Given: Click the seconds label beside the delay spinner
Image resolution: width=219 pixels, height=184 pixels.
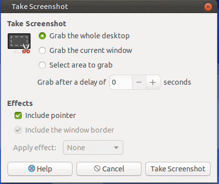Looking at the screenshot, I should (177, 82).
